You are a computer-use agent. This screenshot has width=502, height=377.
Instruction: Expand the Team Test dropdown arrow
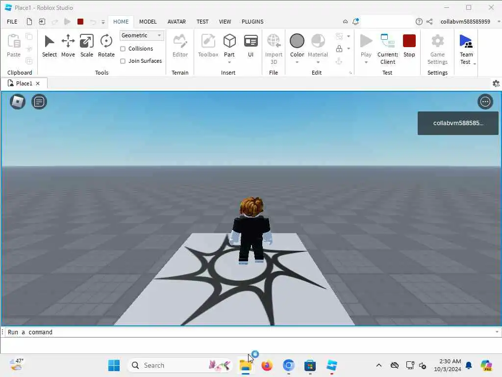coord(475,64)
